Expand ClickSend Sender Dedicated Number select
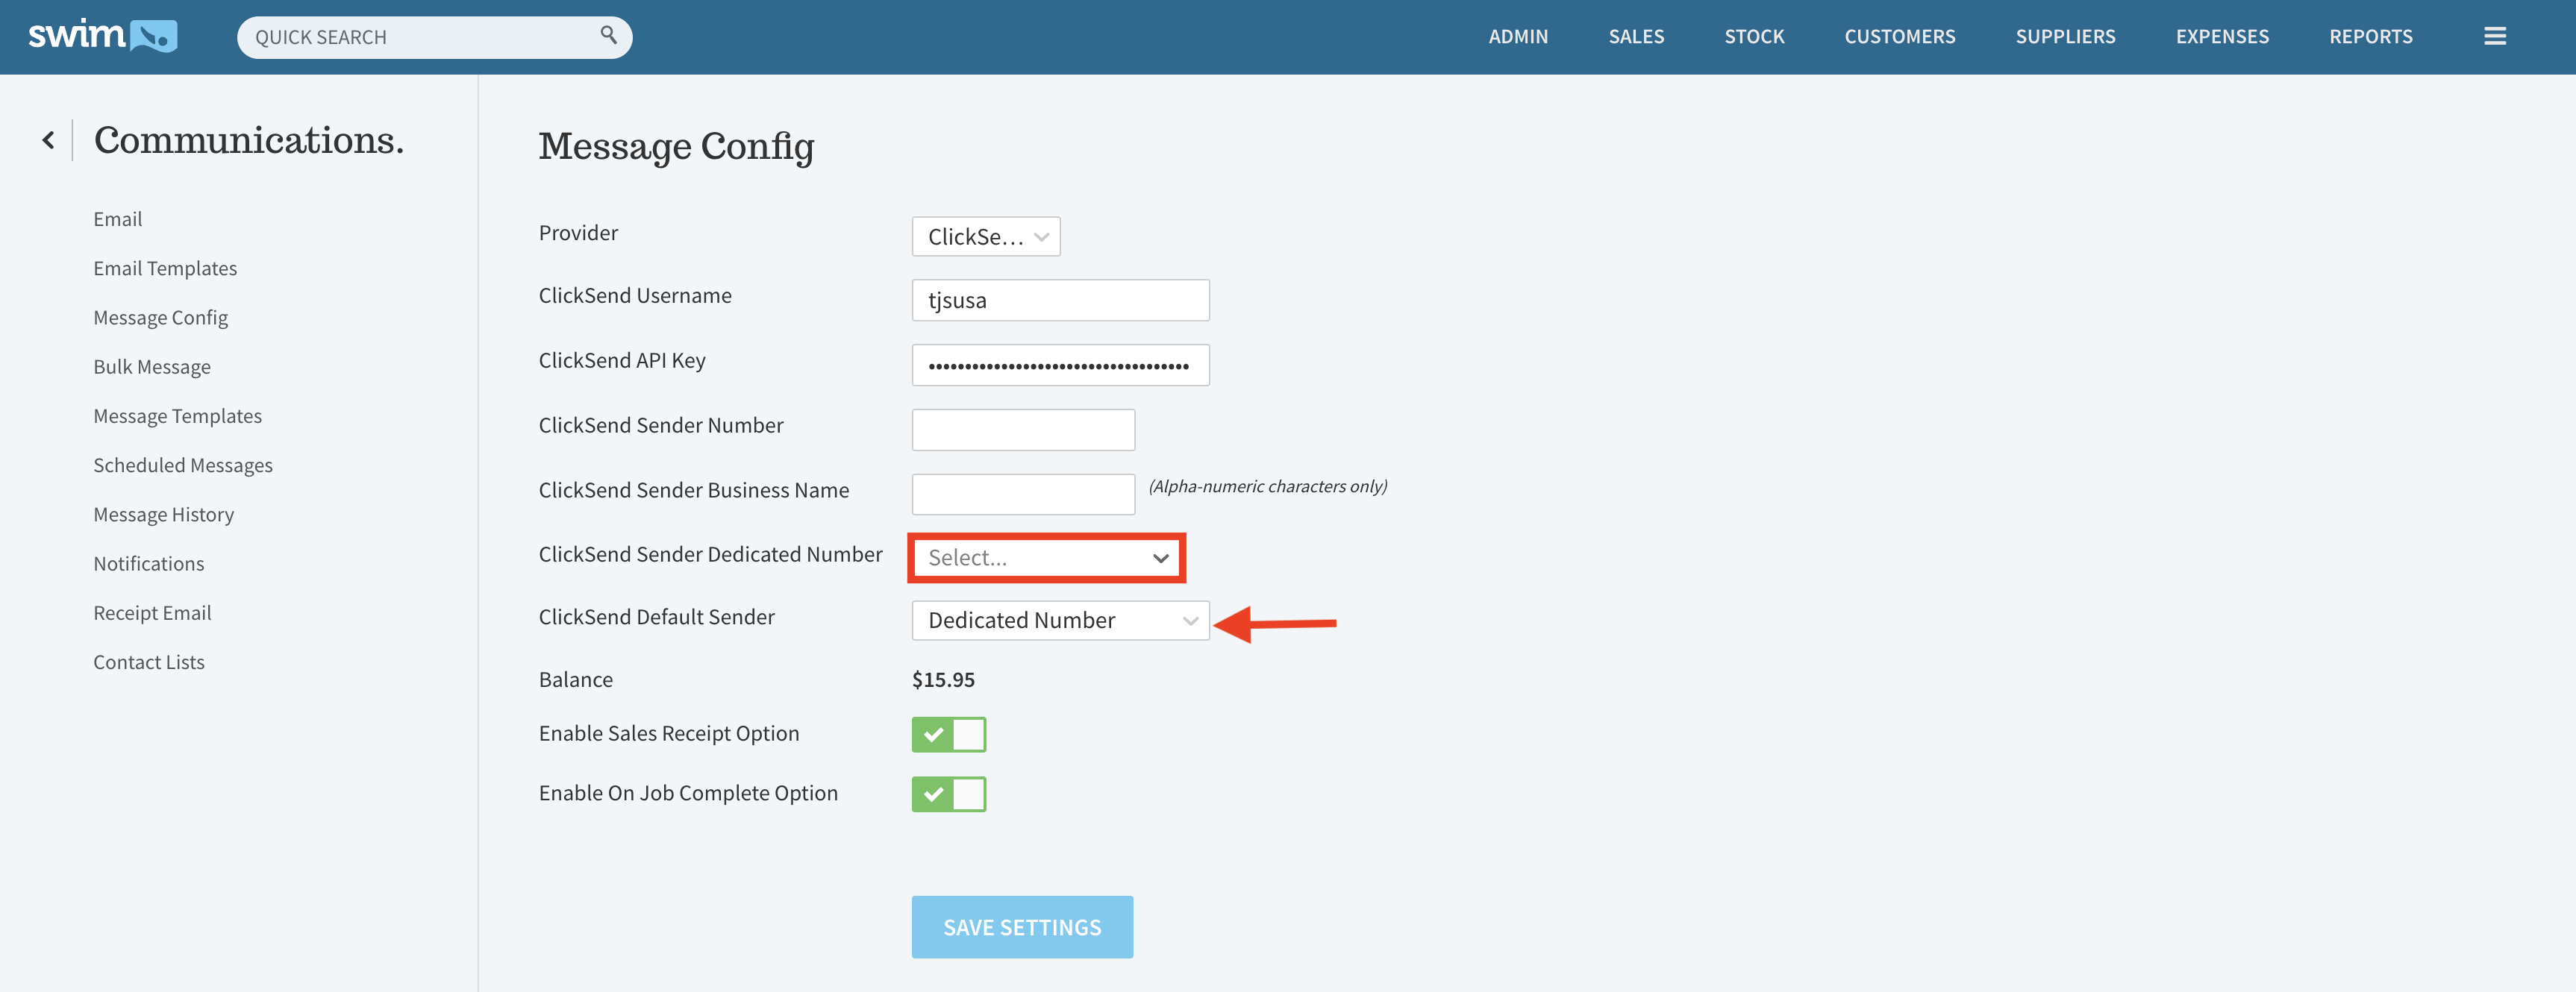 (1046, 558)
